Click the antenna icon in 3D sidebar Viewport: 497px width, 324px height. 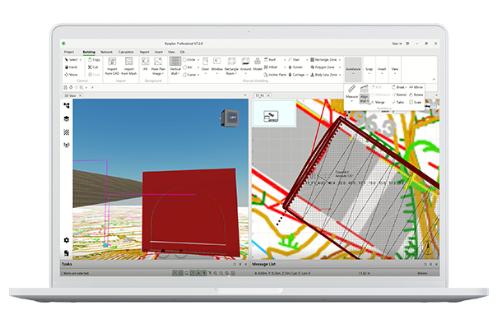(67, 145)
